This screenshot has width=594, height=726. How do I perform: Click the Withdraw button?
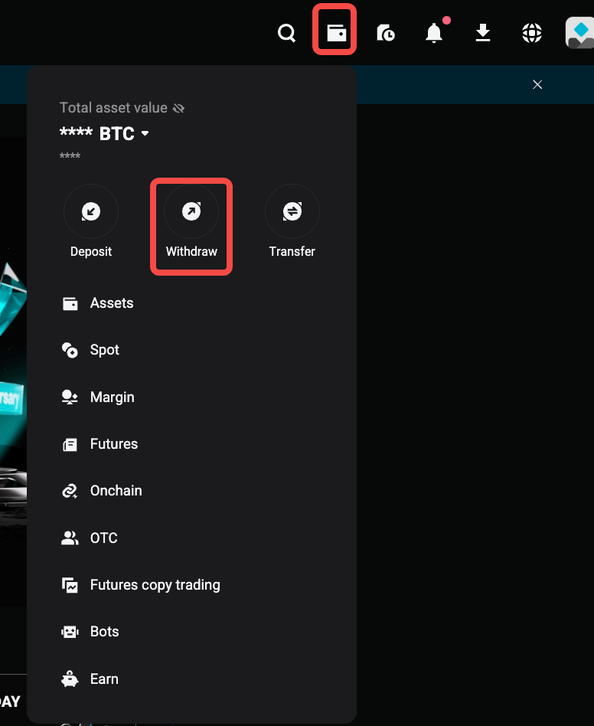(191, 211)
